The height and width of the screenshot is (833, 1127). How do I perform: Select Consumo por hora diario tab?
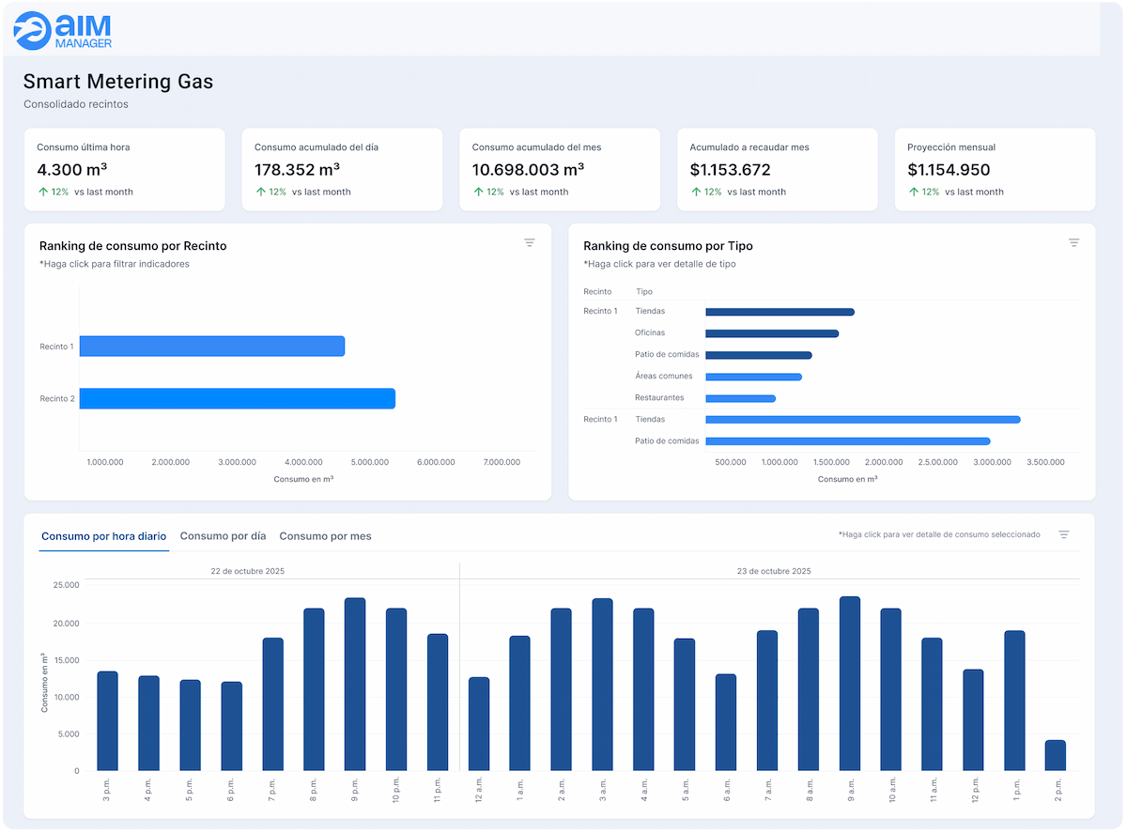[x=103, y=536]
